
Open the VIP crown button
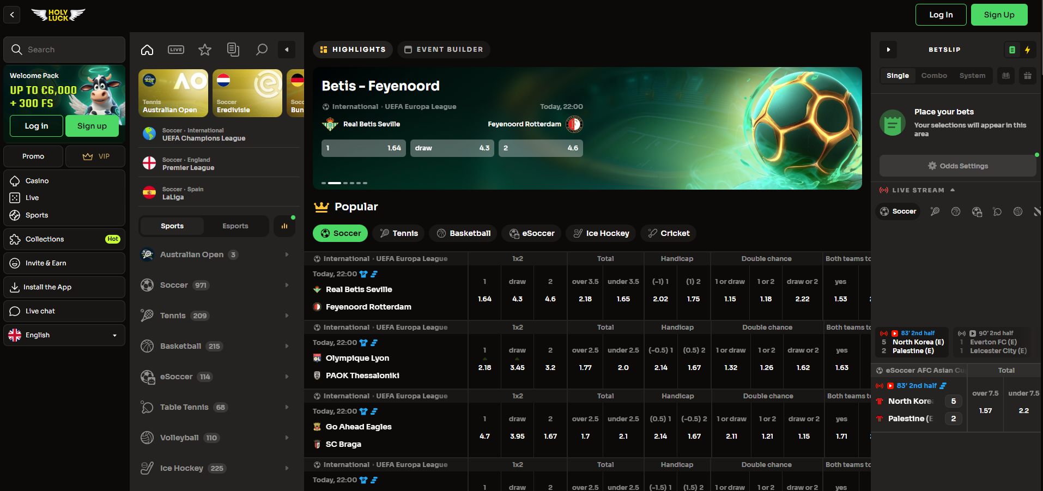click(x=95, y=156)
